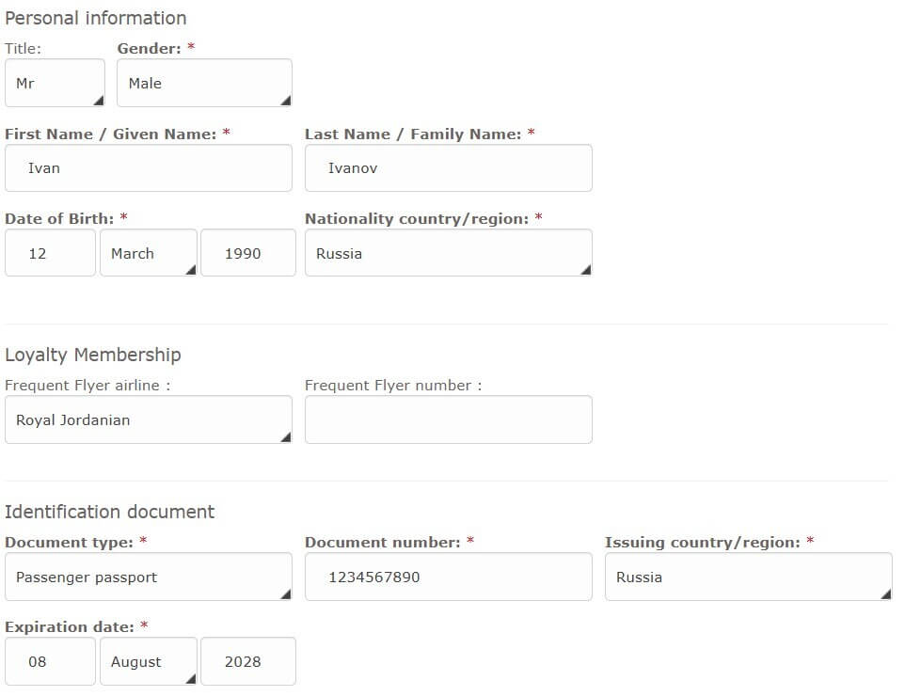This screenshot has width=905, height=696.
Task: Open the birth month dropdown showing March
Action: pos(149,253)
